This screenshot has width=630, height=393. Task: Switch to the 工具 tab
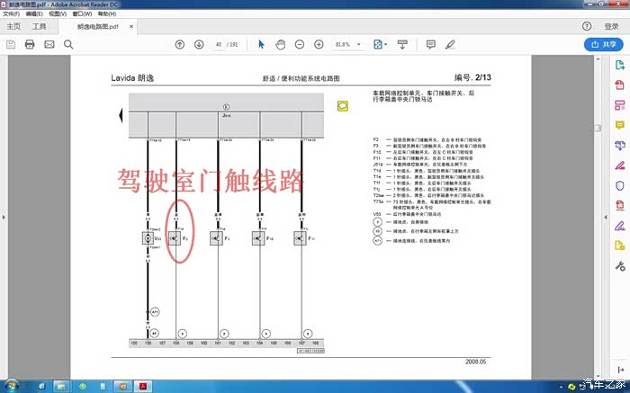(x=39, y=26)
